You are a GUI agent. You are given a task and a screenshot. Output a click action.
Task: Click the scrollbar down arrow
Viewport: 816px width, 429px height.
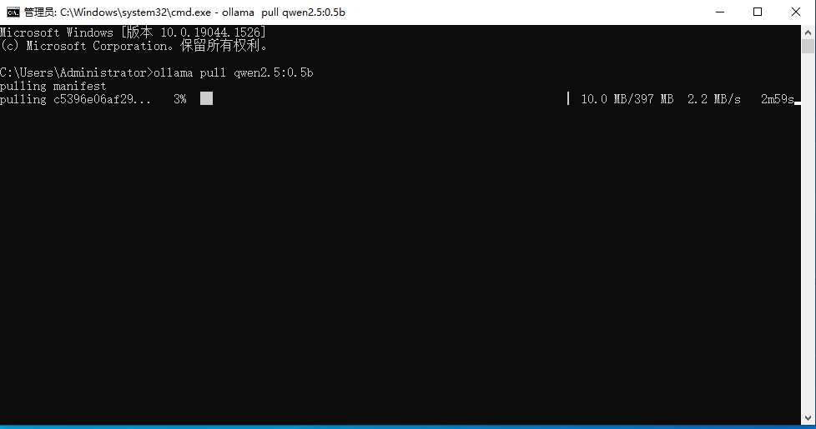808,418
